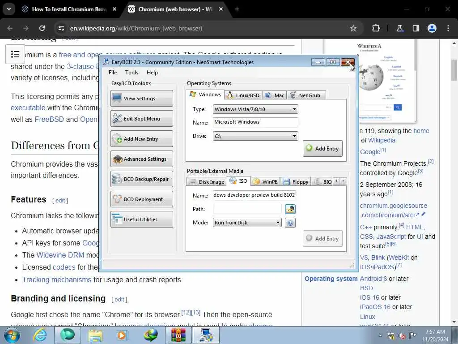Open View Settings in EasyBCD Toolbox
The width and height of the screenshot is (458, 344).
(x=142, y=98)
